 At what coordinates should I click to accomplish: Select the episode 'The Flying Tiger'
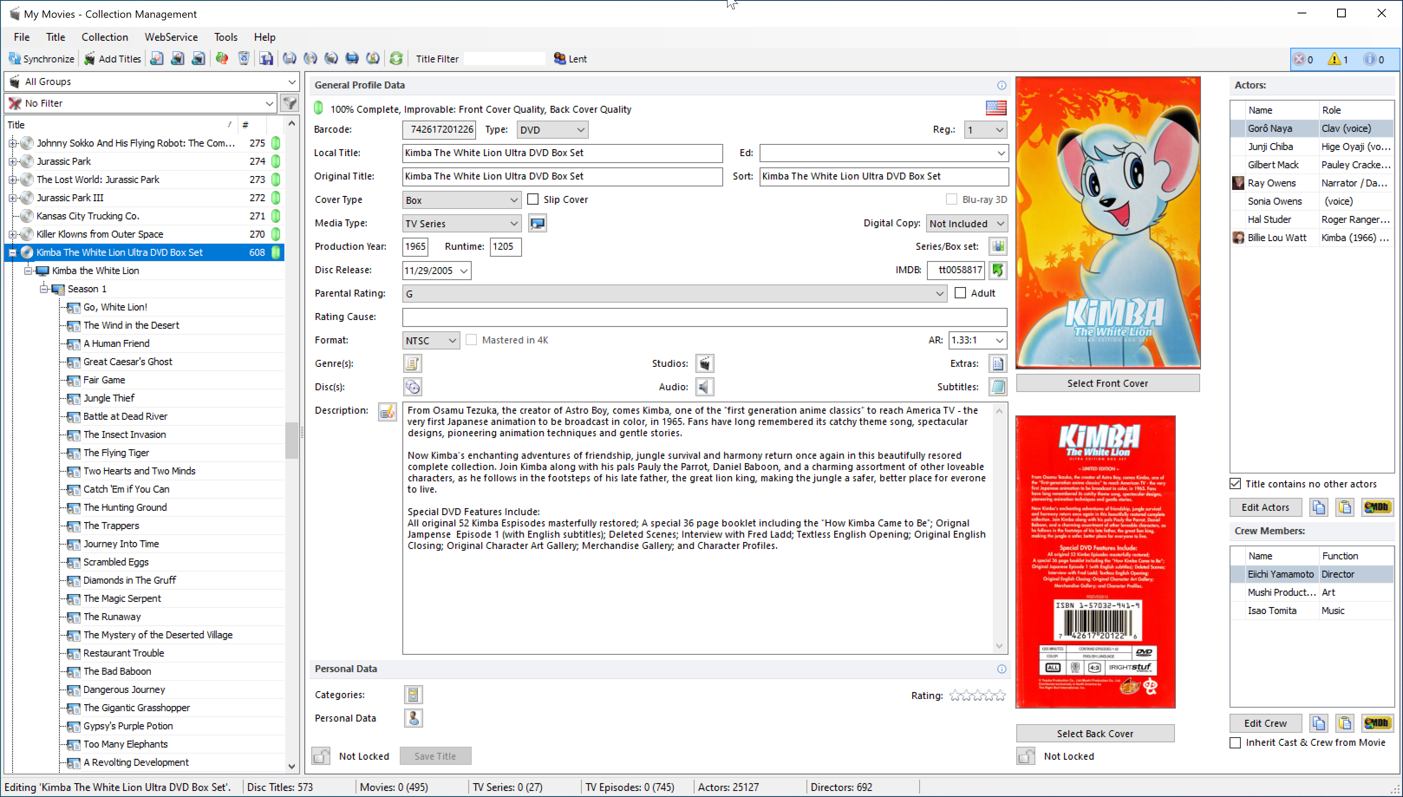116,453
